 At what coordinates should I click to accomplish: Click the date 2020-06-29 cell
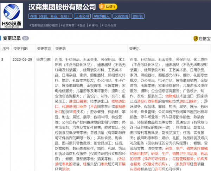[23, 59]
